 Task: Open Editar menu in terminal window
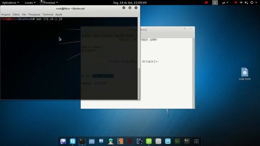click(16, 15)
